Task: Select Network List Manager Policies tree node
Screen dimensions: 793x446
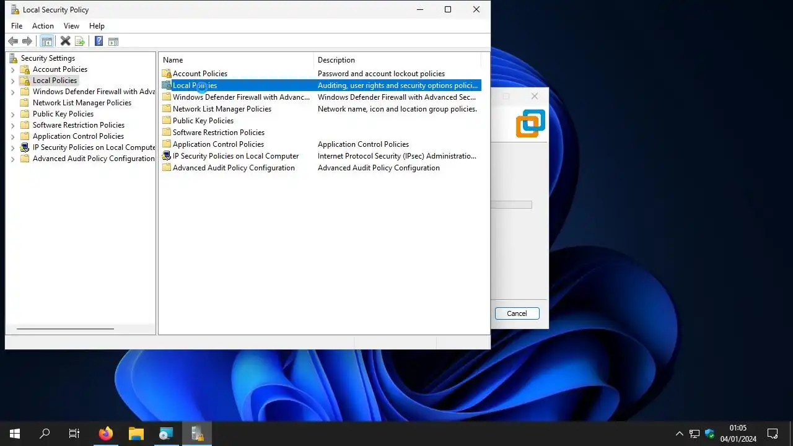Action: tap(82, 103)
